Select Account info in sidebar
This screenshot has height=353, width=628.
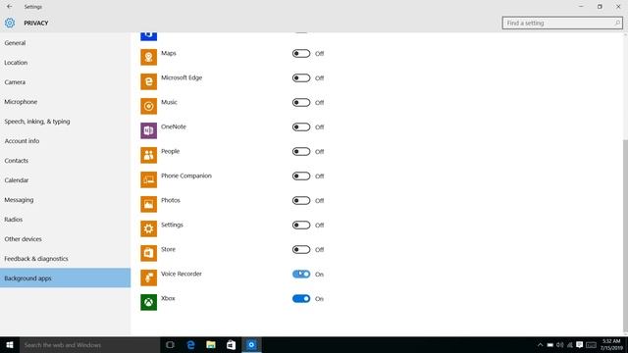65,141
